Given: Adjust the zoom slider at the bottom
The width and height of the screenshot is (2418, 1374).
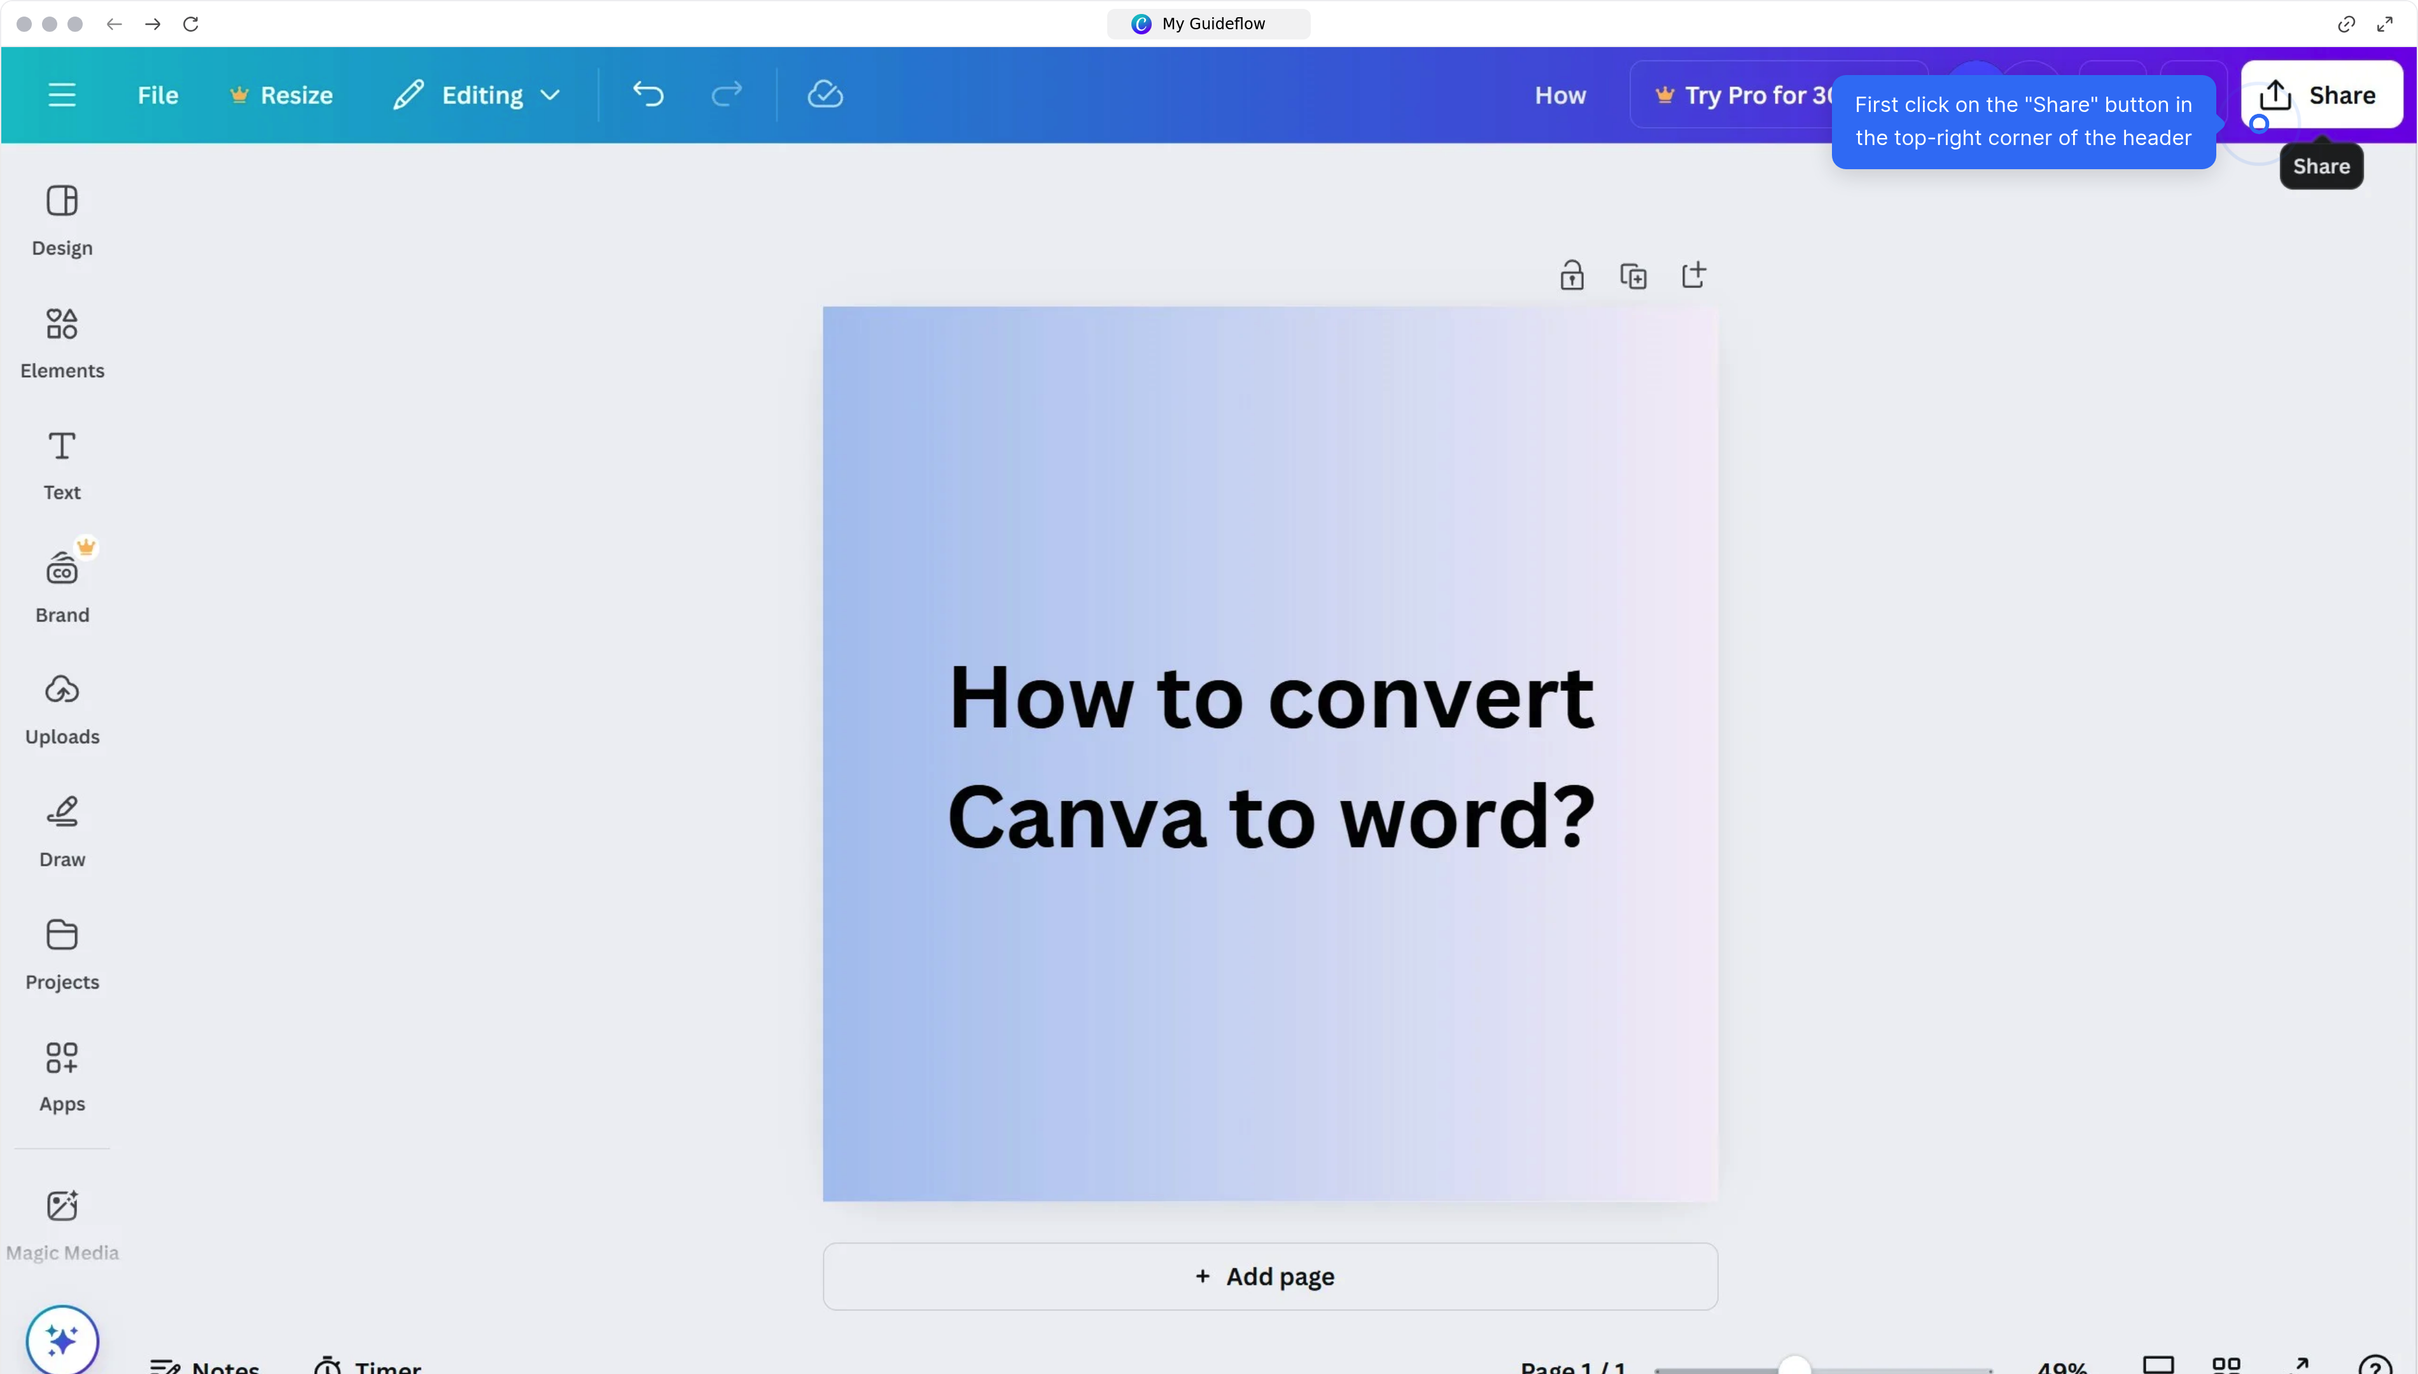Looking at the screenshot, I should coord(1796,1368).
